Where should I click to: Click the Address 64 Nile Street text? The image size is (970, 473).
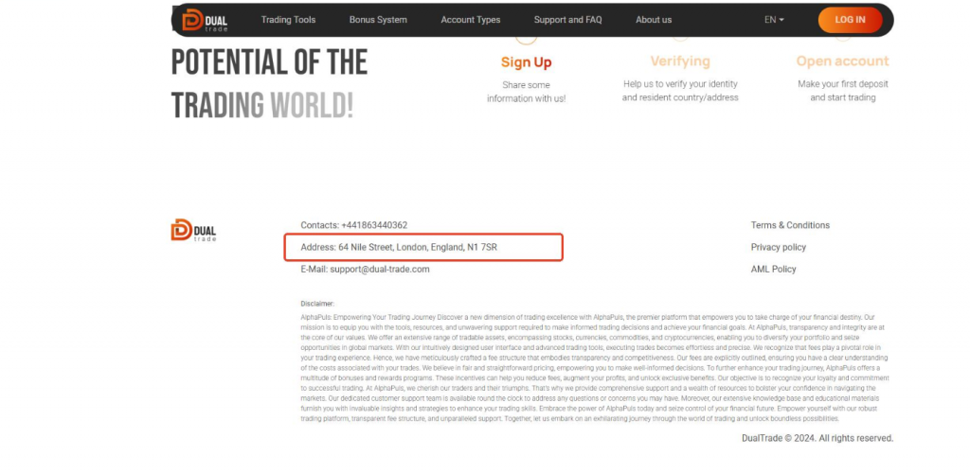[399, 247]
